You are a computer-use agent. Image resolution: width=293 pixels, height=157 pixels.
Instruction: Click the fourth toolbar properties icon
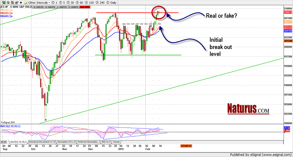click(17, 2)
